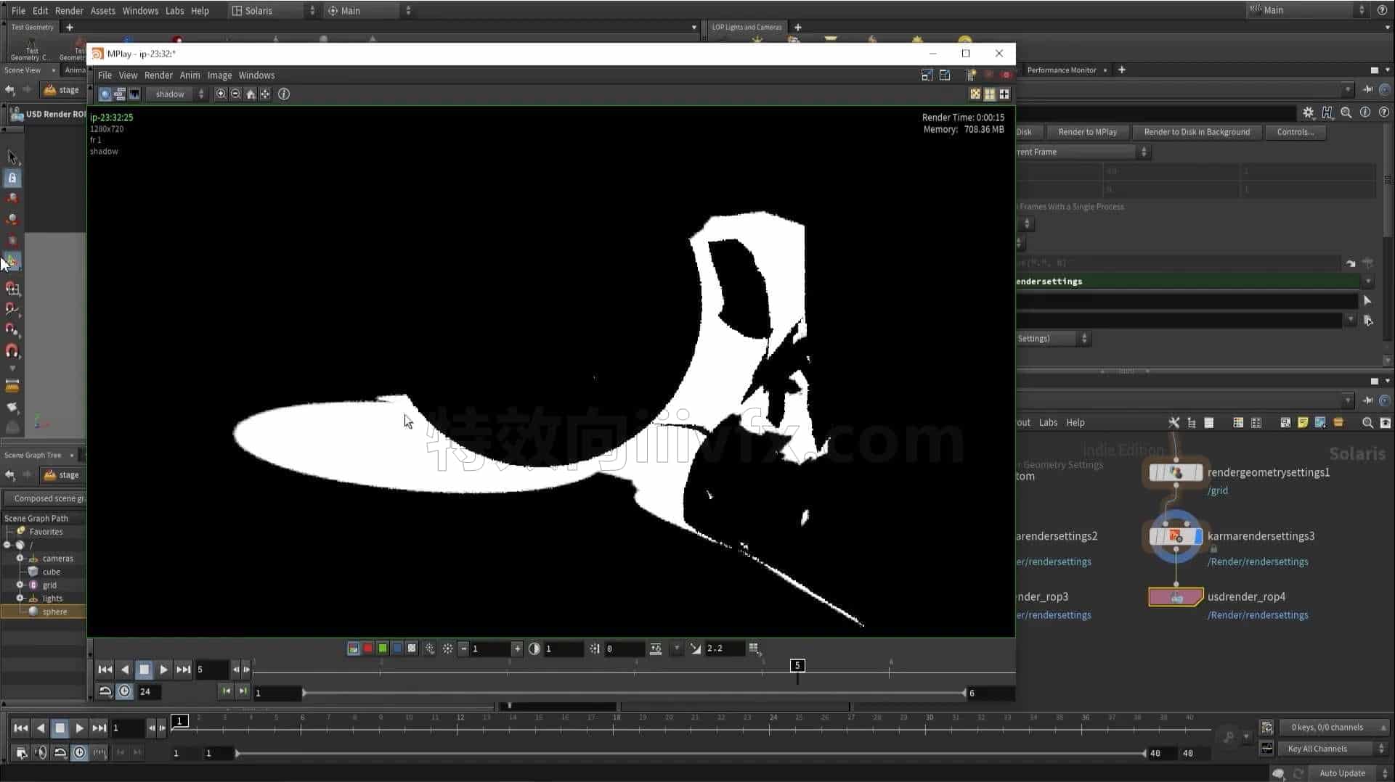Toggle MPlay full color display button
Image resolution: width=1395 pixels, height=782 pixels.
coord(354,649)
